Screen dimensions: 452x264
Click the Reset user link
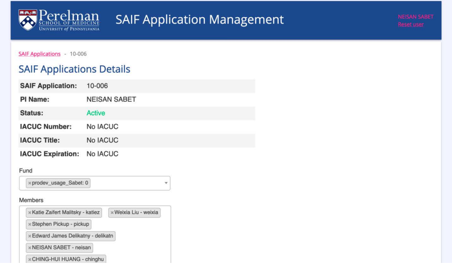pyautogui.click(x=411, y=24)
